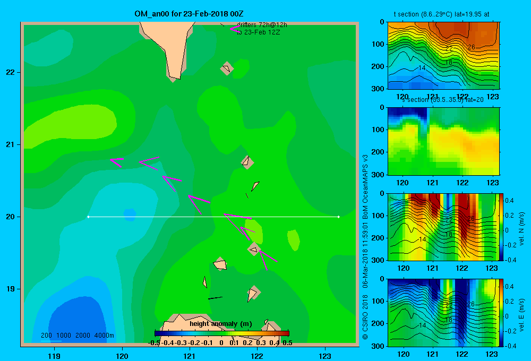
Task: Click the 'drifters 72h@12h' legend text
Action: tap(262, 25)
